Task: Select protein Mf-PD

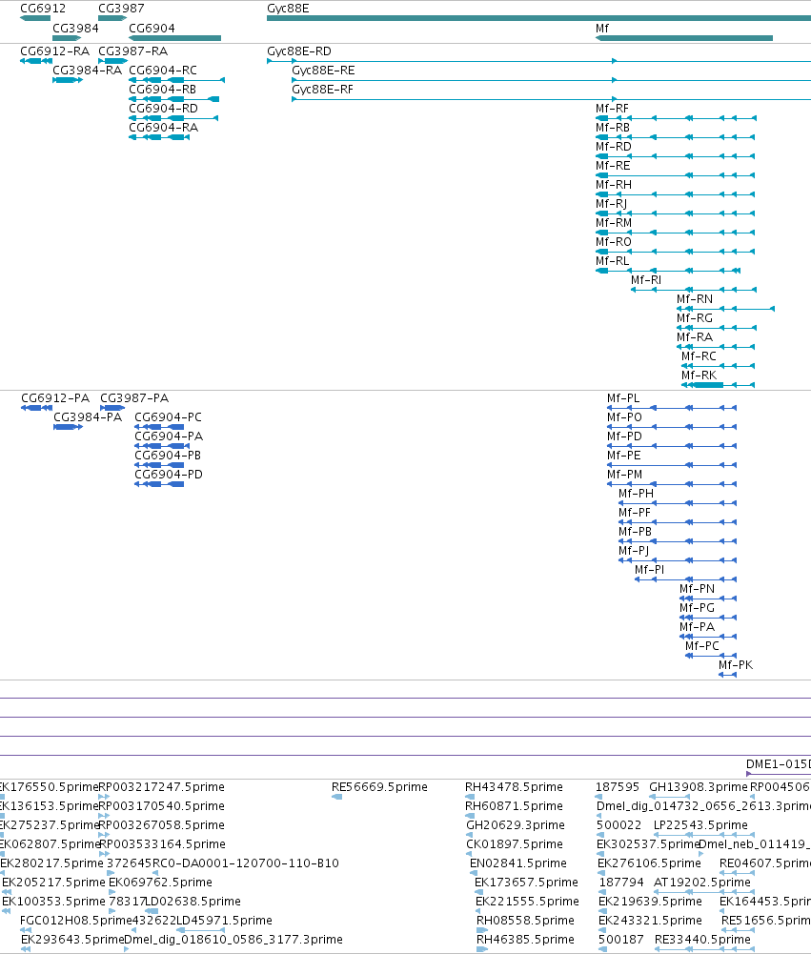Action: tap(624, 436)
